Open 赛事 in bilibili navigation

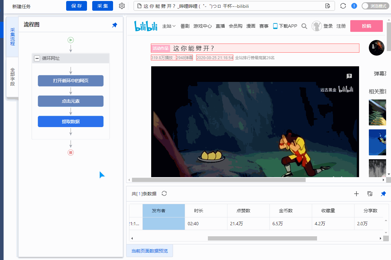click(264, 26)
